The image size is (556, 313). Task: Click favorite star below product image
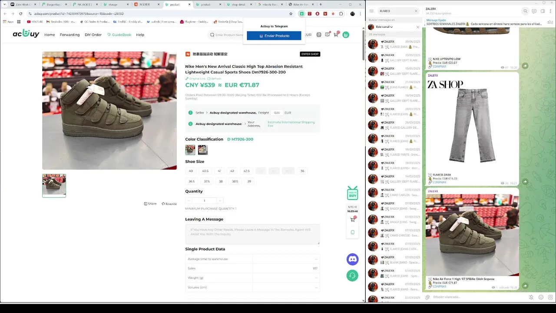pos(169,204)
